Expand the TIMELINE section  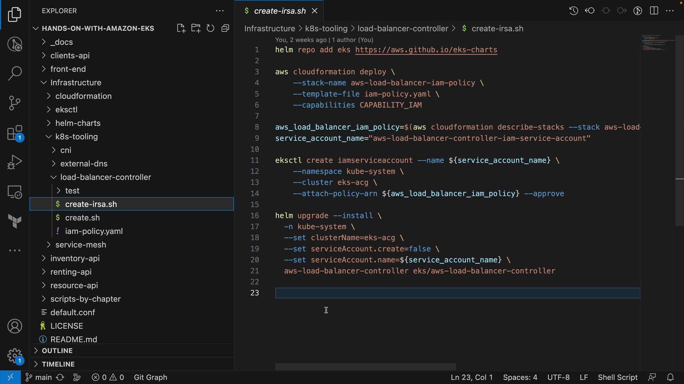58,364
